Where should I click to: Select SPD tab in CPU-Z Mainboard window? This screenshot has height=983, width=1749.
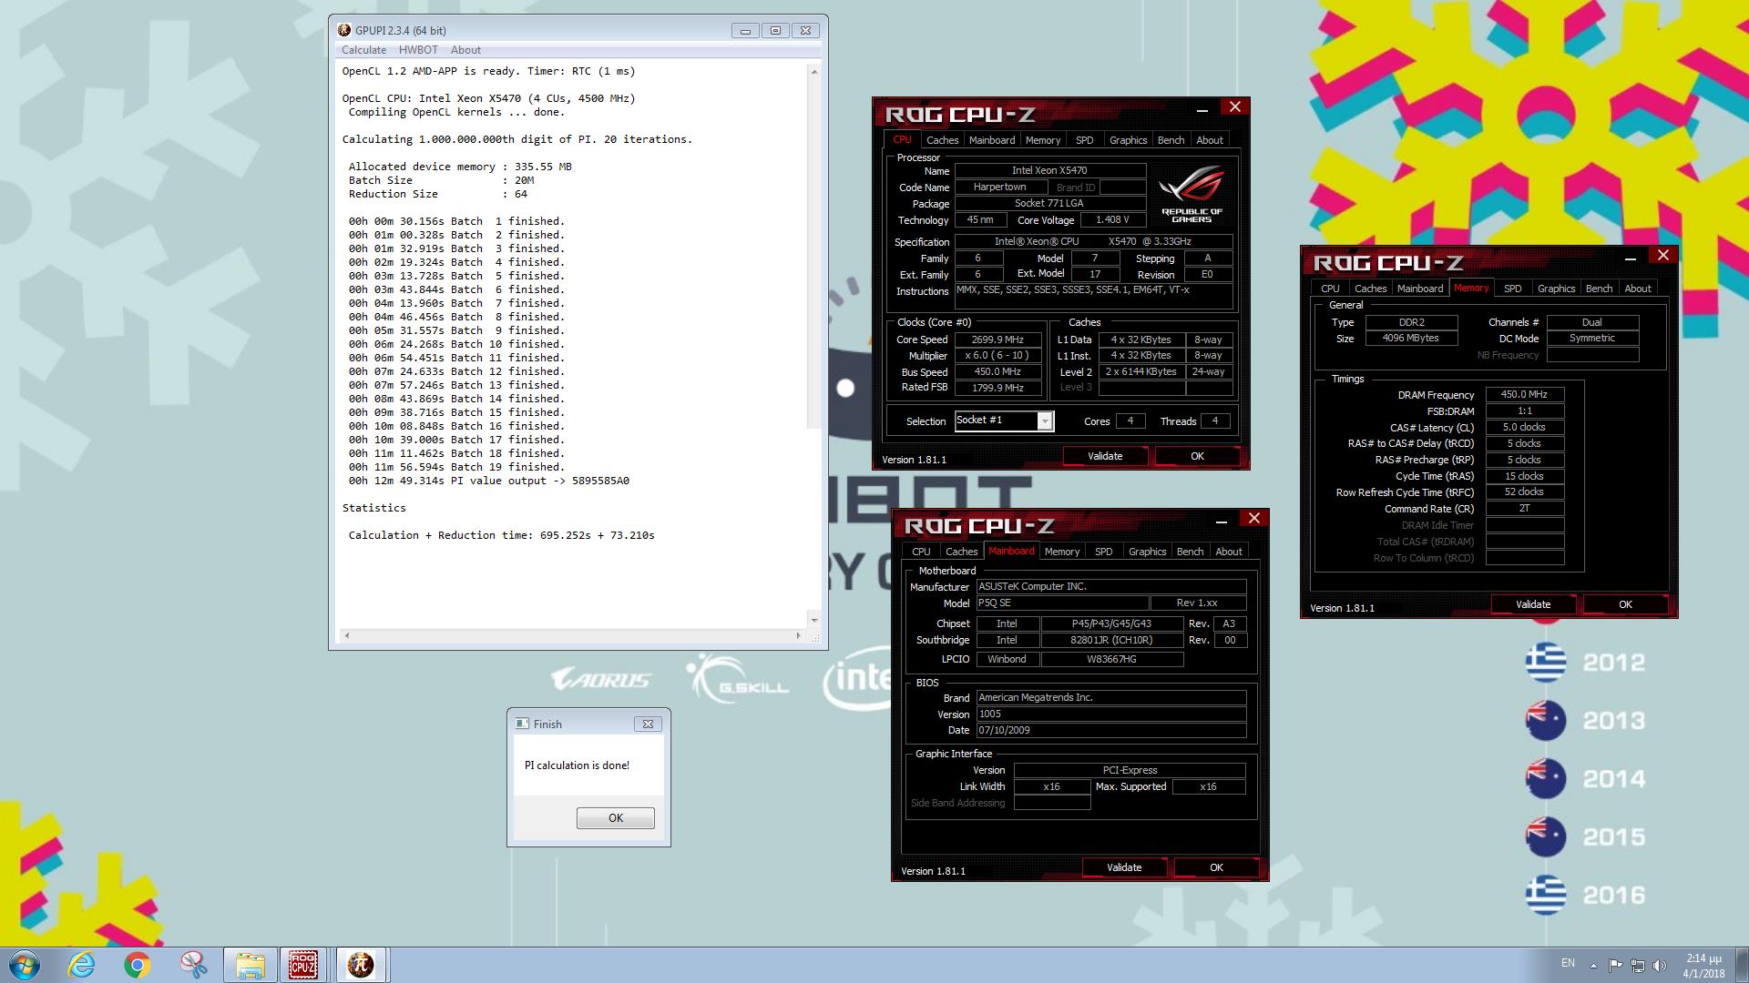pyautogui.click(x=1103, y=552)
